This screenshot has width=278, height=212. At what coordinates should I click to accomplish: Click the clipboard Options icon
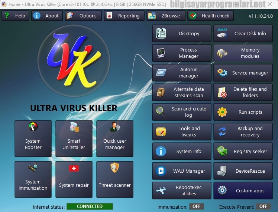(x=70, y=16)
